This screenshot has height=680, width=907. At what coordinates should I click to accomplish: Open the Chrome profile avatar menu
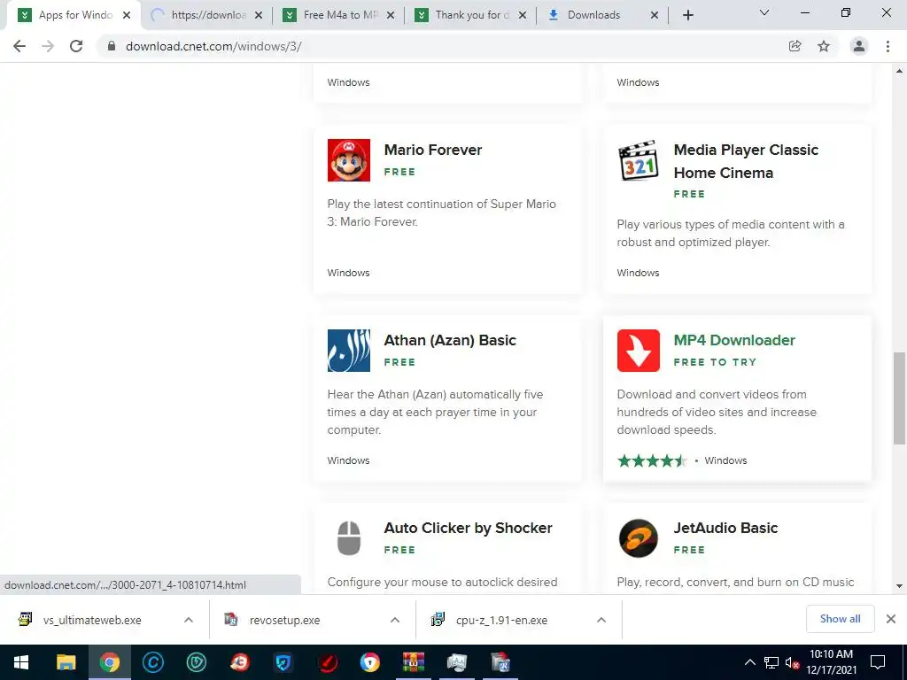coord(859,46)
